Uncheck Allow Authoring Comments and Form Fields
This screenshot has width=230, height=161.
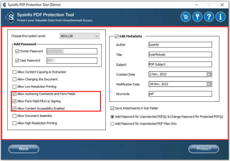pos(14,94)
